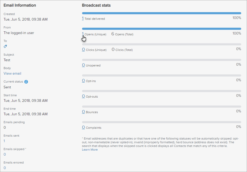Click the Bounces label
Screen dimensions: 247x172
tap(92, 112)
